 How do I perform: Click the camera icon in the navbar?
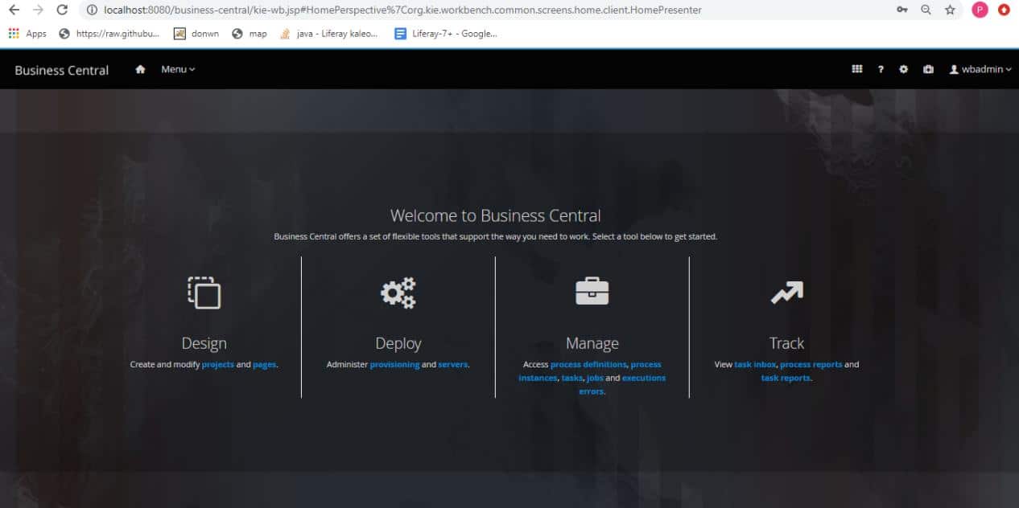(x=927, y=69)
